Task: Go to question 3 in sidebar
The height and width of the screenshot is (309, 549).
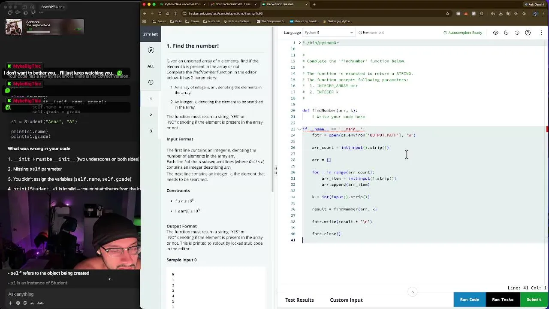Action: (151, 131)
